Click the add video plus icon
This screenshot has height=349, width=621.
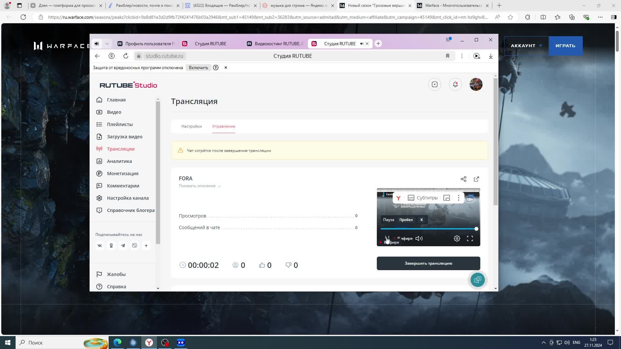pos(434,84)
